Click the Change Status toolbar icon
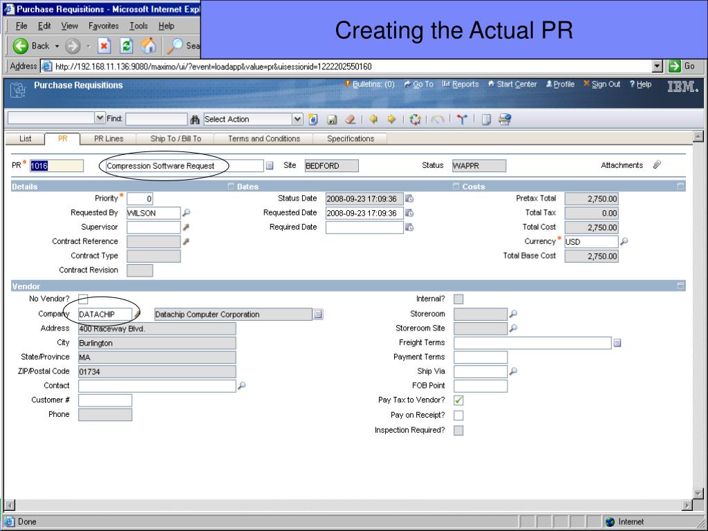The height and width of the screenshot is (531, 708). 416,119
